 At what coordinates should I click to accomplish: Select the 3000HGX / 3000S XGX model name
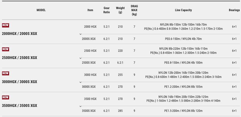coord(19,82)
